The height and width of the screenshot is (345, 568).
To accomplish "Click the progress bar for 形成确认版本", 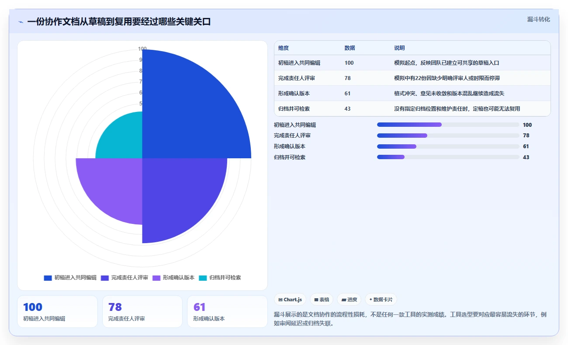I will (448, 146).
